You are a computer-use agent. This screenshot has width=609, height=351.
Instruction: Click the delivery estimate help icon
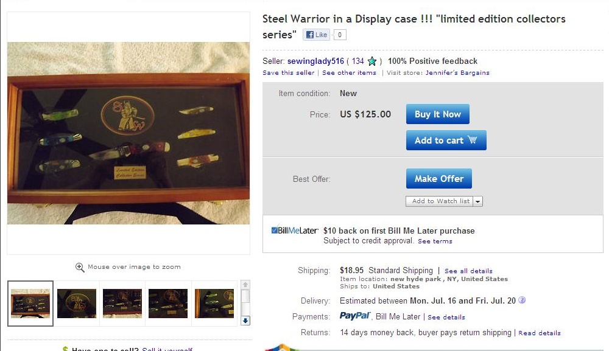(522, 300)
